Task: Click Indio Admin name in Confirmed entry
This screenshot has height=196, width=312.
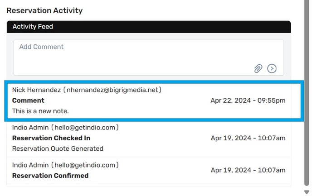Action: (x=30, y=165)
